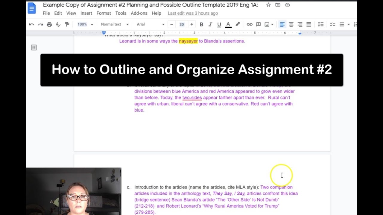Insert a link
The height and width of the screenshot is (215, 383).
coord(250,24)
